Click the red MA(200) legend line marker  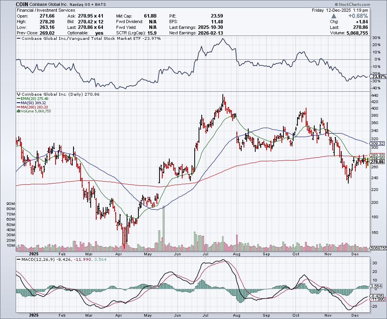[x=18, y=107]
